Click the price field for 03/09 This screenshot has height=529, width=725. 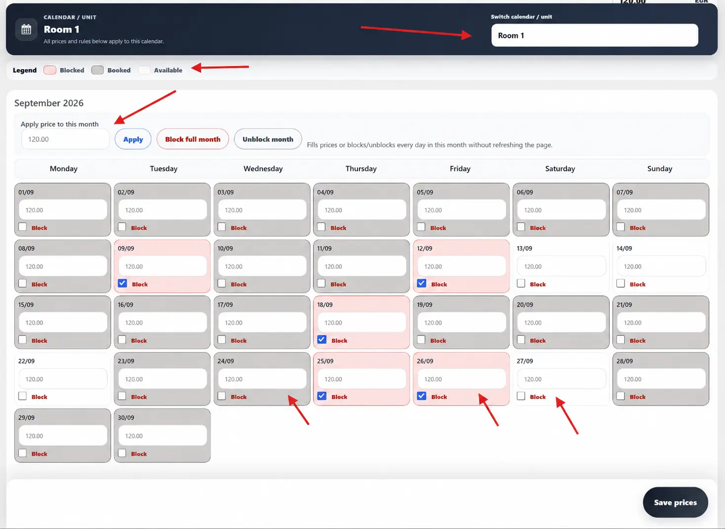[262, 210]
